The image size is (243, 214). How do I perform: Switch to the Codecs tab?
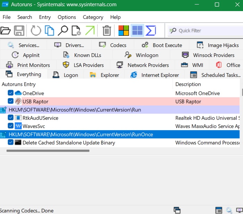click(x=113, y=45)
